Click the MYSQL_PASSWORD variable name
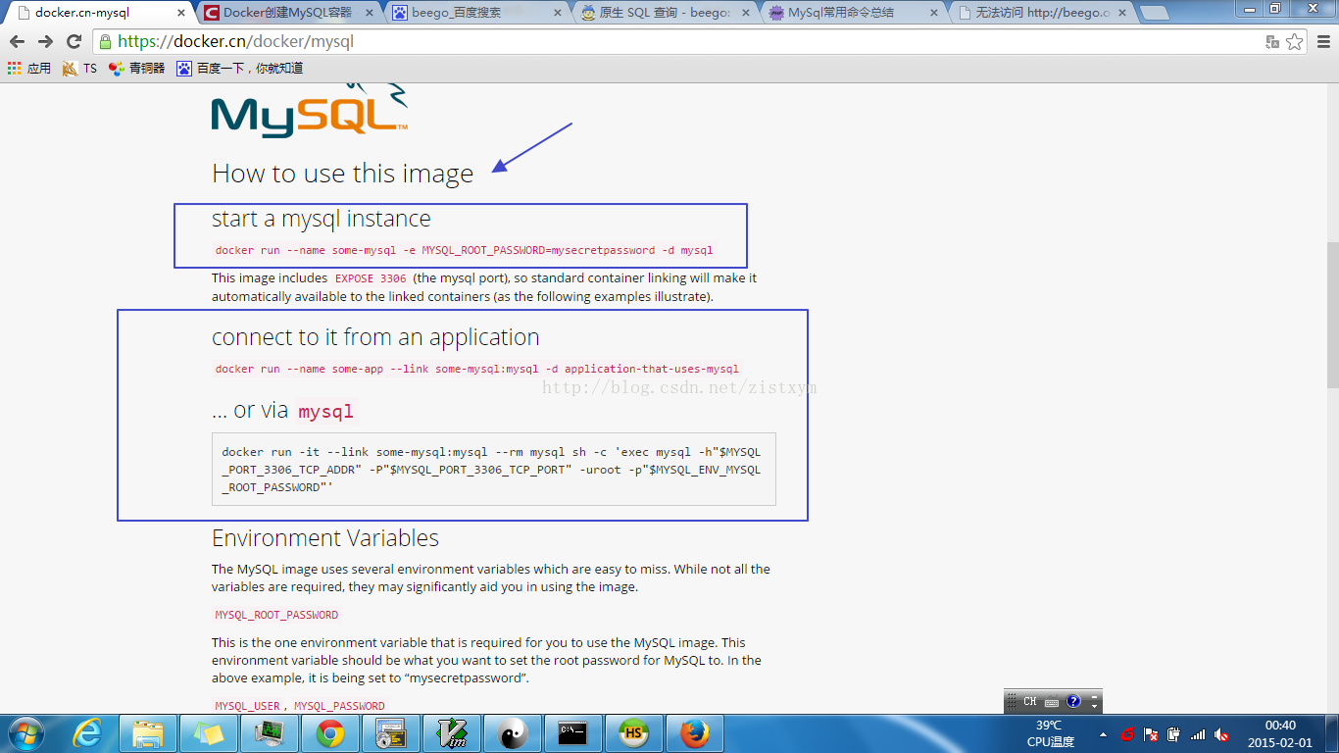 [339, 706]
